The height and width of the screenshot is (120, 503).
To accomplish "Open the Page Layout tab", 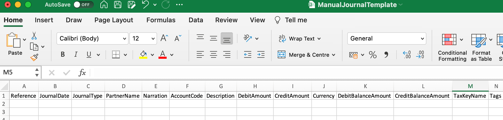I will pyautogui.click(x=114, y=20).
